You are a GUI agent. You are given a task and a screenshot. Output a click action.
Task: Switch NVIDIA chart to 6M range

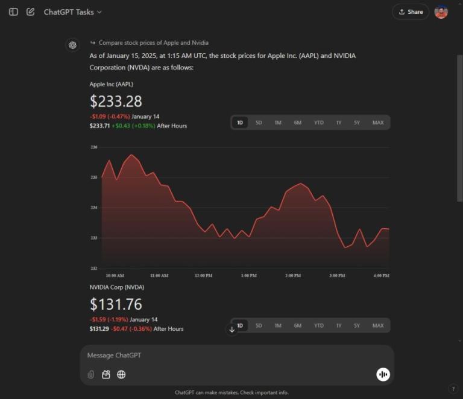[x=298, y=325]
